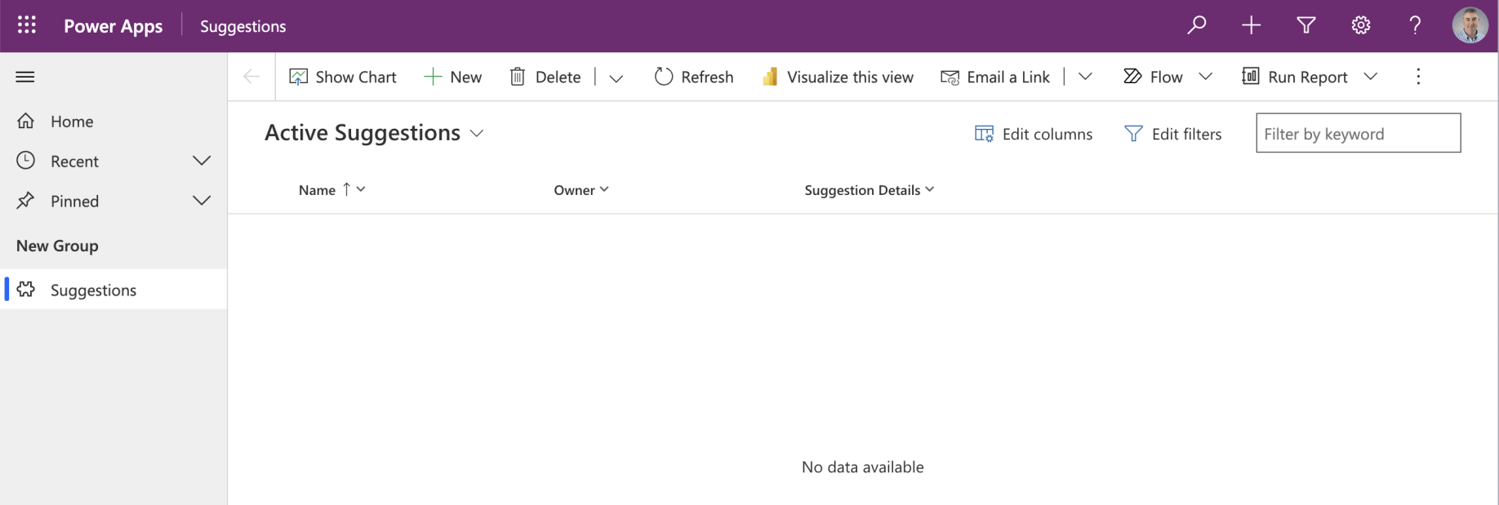Open the Active Suggestions view dropdown

pos(477,133)
